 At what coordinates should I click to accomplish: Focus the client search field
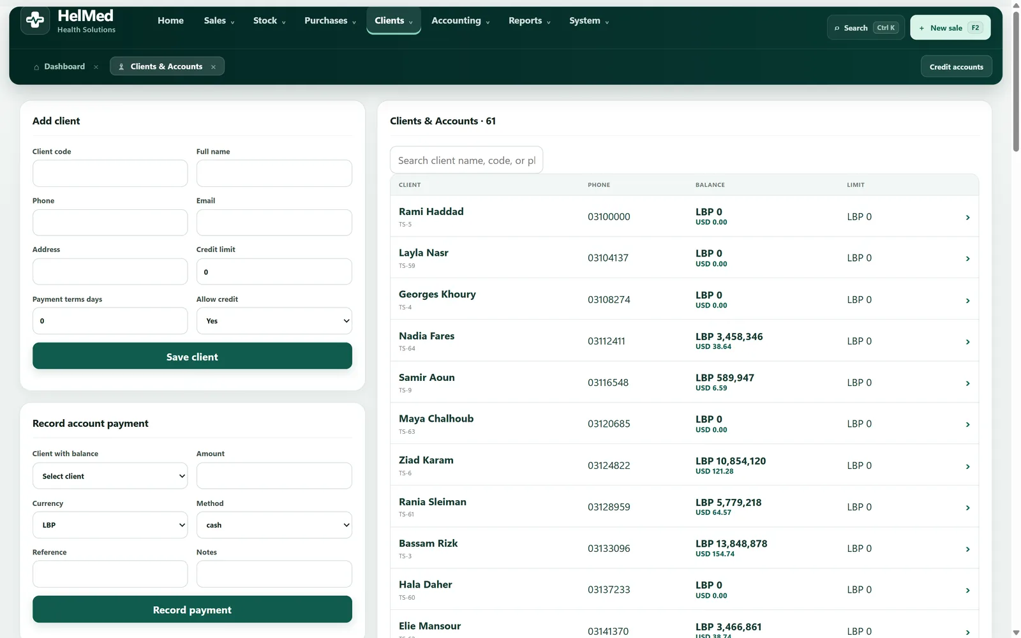pos(466,160)
